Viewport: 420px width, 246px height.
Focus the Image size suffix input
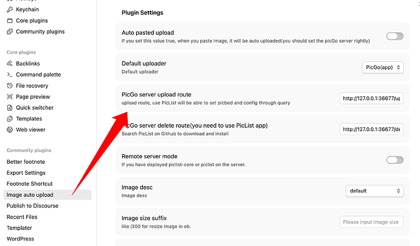point(371,222)
